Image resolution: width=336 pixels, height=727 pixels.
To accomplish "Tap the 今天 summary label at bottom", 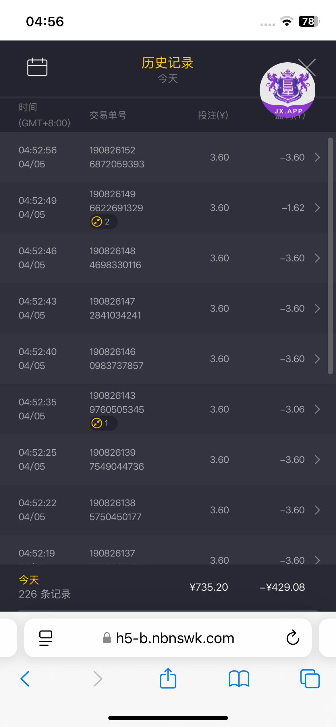I will (x=29, y=580).
